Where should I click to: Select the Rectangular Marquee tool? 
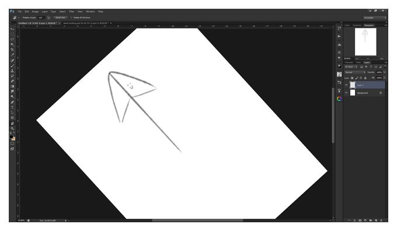[12, 34]
